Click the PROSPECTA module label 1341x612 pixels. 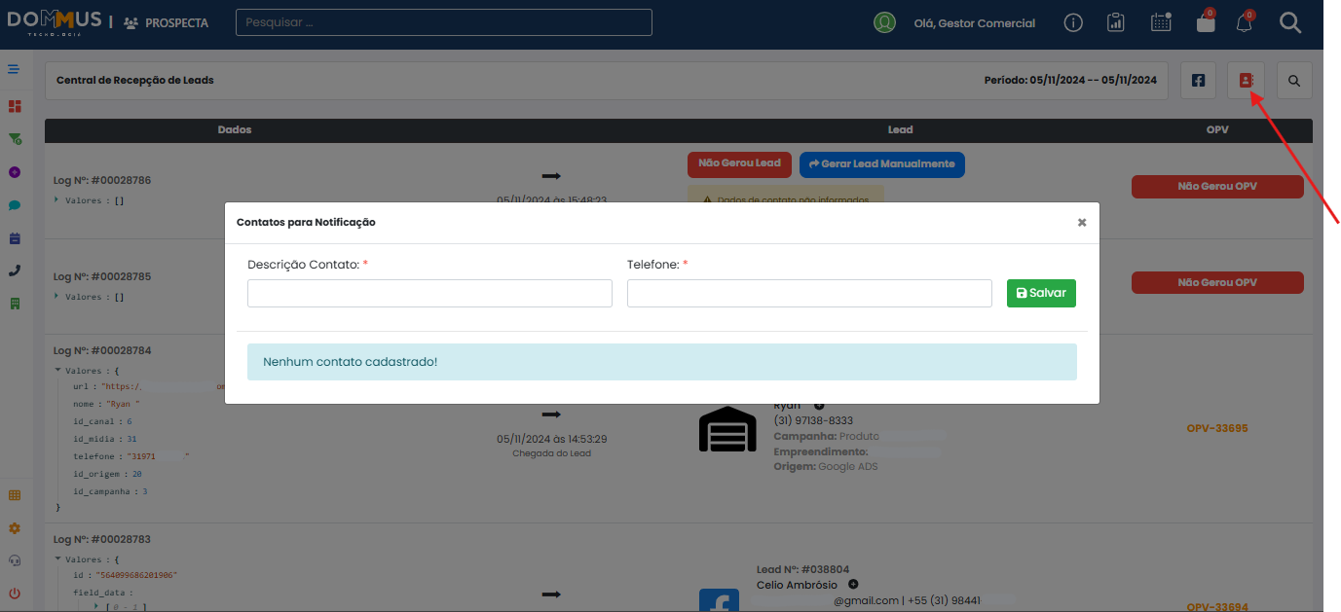[x=167, y=22]
